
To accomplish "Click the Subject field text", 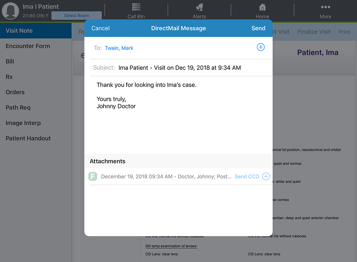I will [x=180, y=68].
